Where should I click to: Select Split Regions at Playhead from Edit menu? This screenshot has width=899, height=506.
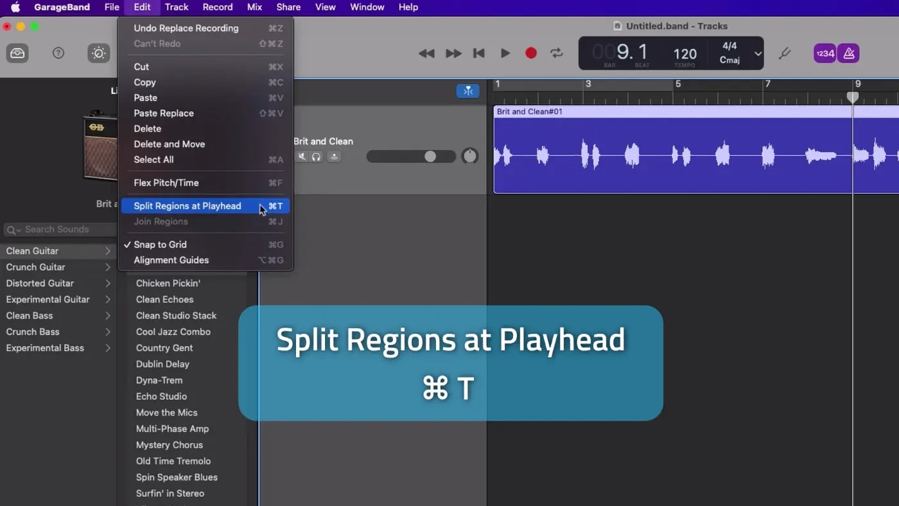(188, 205)
